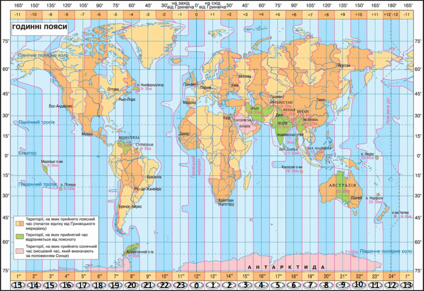Select the Нью-Йорк city label
424x291 pixels.
[x=127, y=100]
